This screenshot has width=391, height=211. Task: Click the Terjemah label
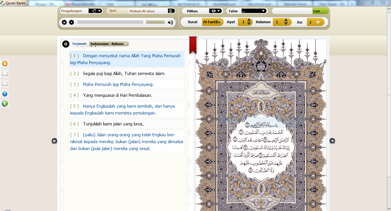click(x=79, y=44)
